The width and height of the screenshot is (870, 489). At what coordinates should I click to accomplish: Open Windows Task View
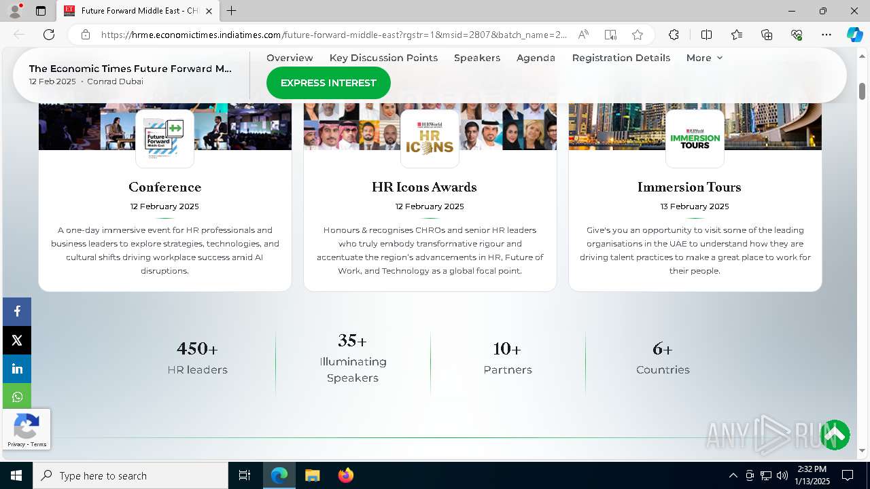point(245,475)
